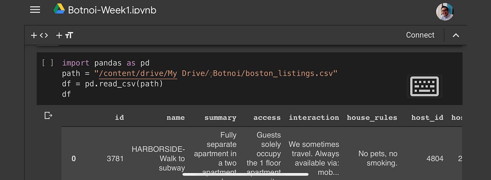Image resolution: width=491 pixels, height=180 pixels.
Task: Select the house_rules column header
Action: click(x=372, y=118)
